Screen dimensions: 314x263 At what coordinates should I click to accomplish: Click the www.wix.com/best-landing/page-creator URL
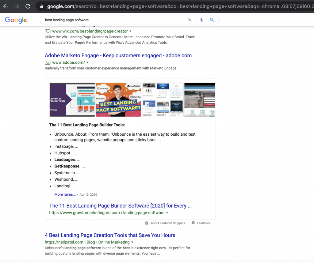tap(90, 31)
